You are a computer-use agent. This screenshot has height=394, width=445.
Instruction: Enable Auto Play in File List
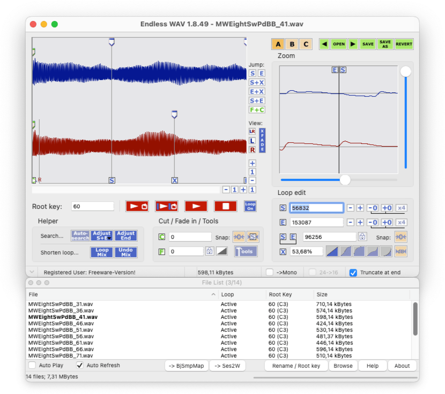click(32, 366)
